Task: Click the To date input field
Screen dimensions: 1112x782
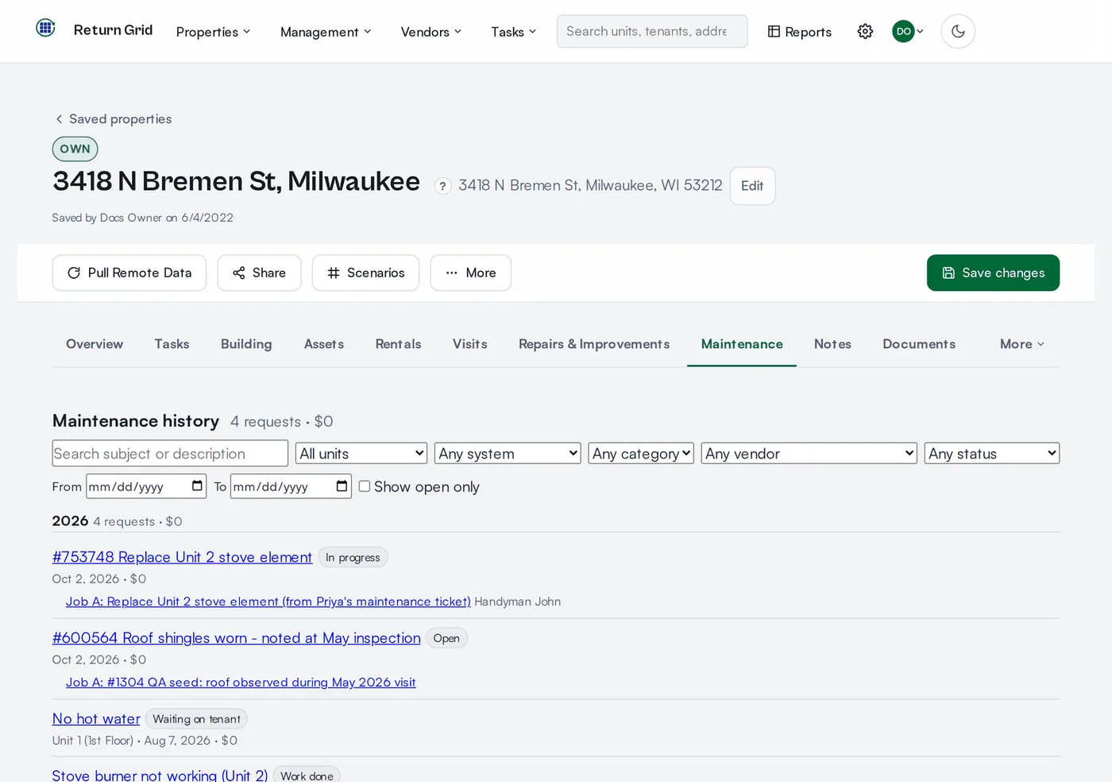Action: coord(291,486)
